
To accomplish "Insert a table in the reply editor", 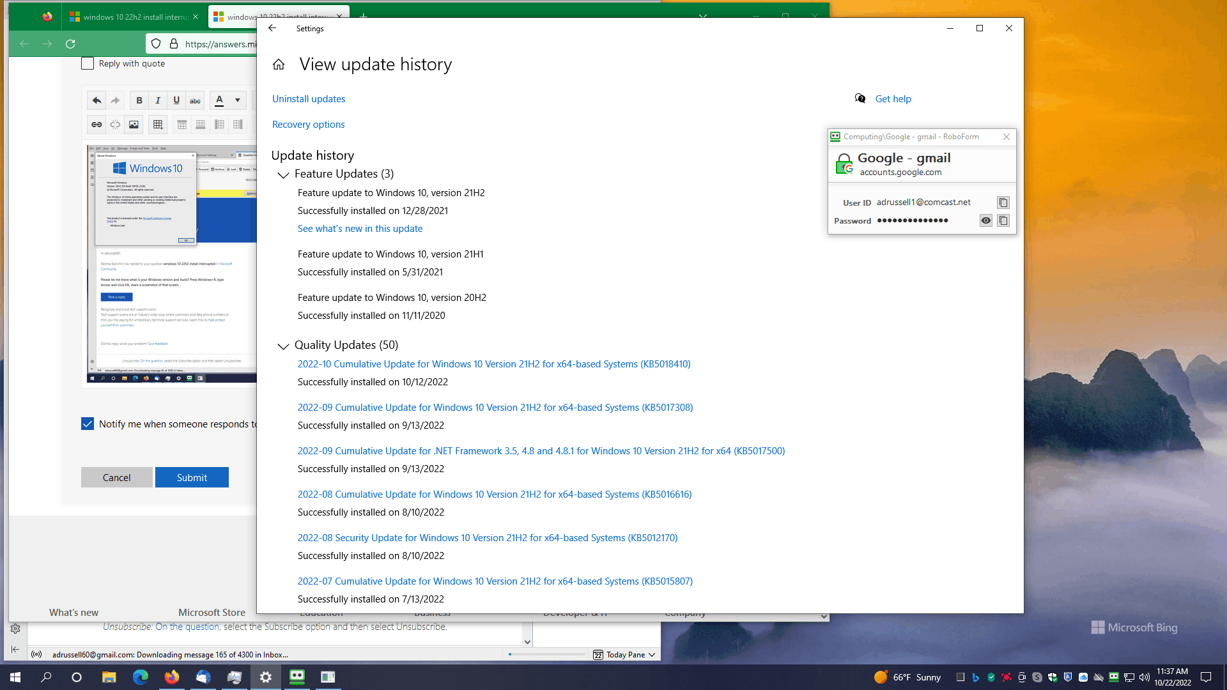I will pyautogui.click(x=158, y=125).
